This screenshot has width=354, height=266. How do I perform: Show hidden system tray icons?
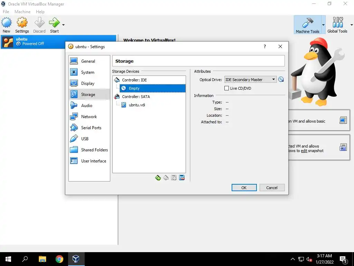292,259
